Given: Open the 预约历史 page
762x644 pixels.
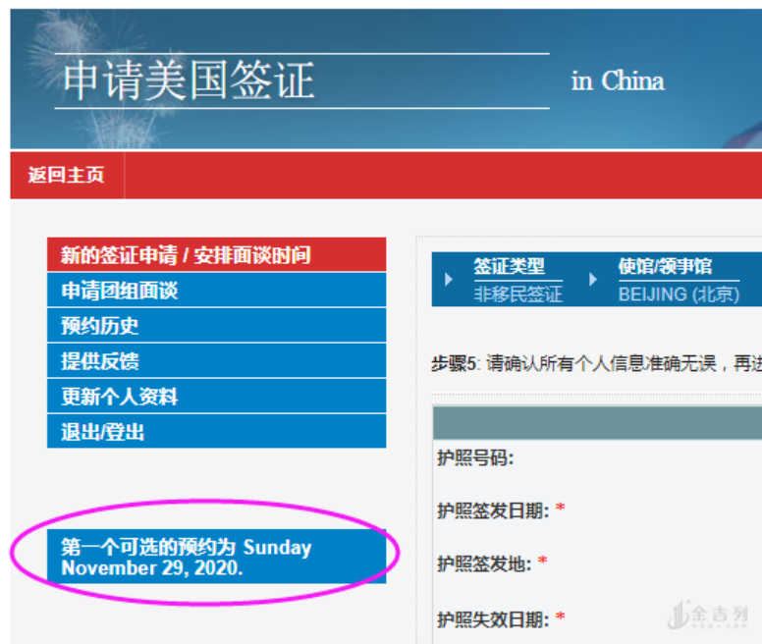Looking at the screenshot, I should (x=99, y=326).
